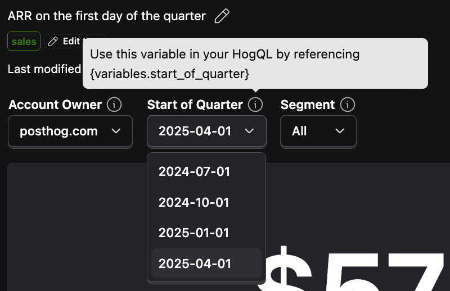The image size is (450, 291).
Task: Click the pencil icon in the Edit tags button
Action: coord(53,41)
